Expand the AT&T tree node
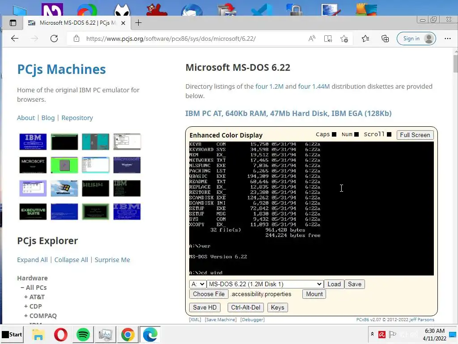The width and height of the screenshot is (458, 344). (x=34, y=297)
